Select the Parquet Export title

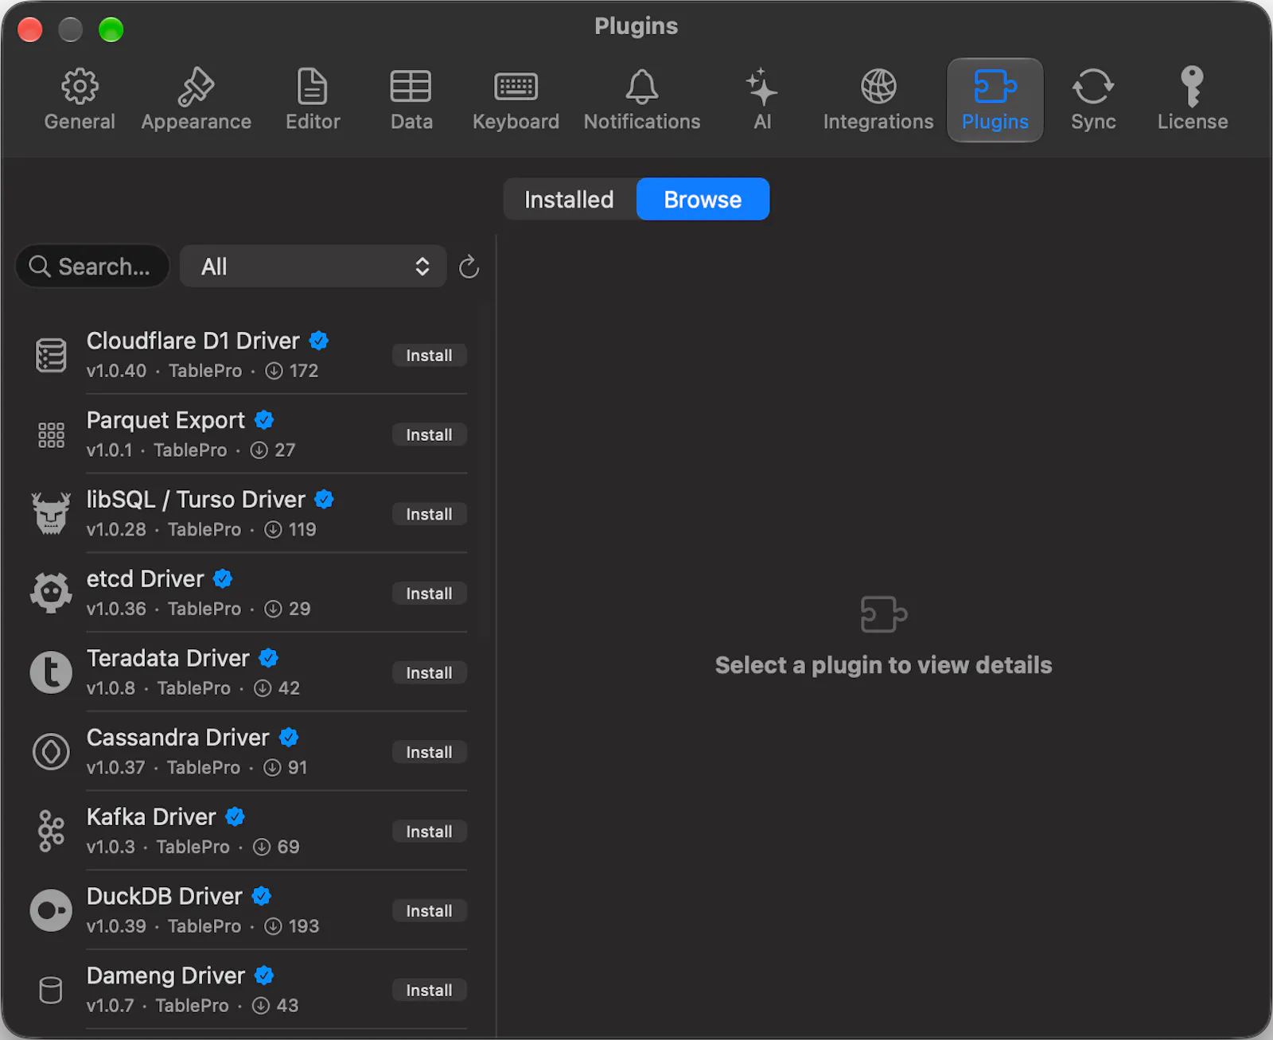(x=165, y=420)
